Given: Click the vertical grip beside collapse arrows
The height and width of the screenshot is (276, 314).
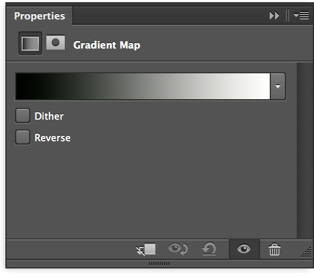Looking at the screenshot, I should pyautogui.click(x=288, y=16).
